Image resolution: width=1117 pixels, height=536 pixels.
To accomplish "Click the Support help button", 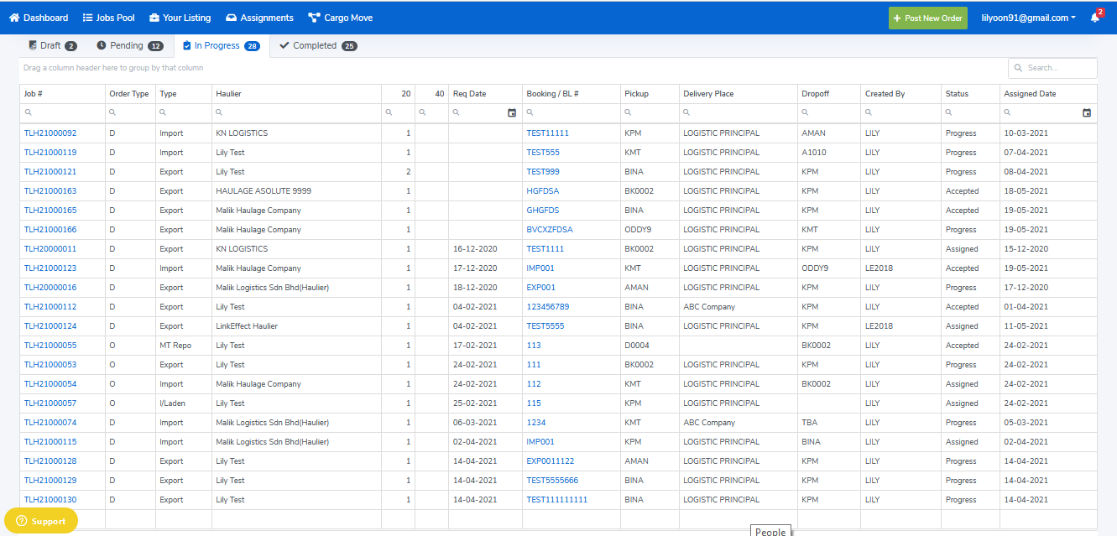I will click(x=41, y=521).
